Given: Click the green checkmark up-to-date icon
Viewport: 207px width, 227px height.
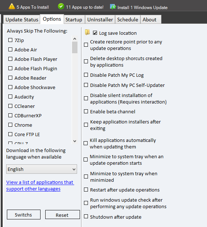Looking at the screenshot, I should tap(61, 7).
